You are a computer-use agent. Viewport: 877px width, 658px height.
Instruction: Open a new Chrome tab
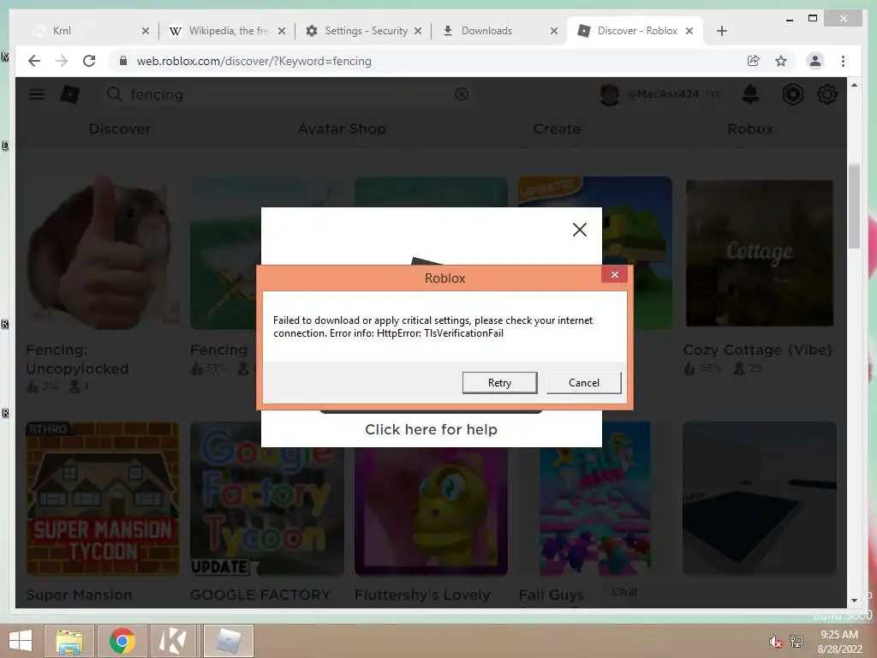pyautogui.click(x=721, y=31)
